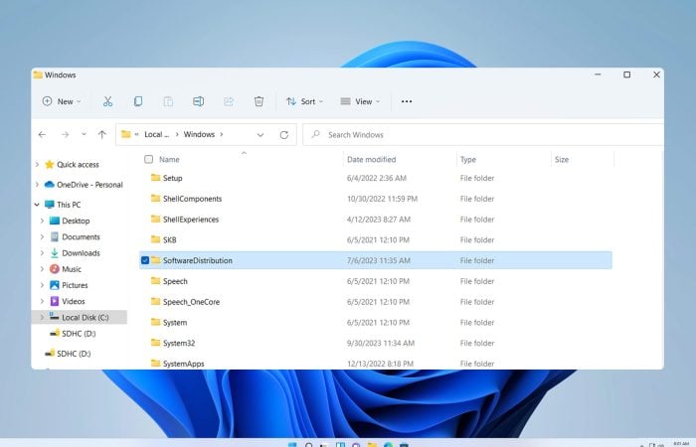Toggle the select-all checkbox beside Name
Viewport: 696px width, 447px height.
click(149, 159)
